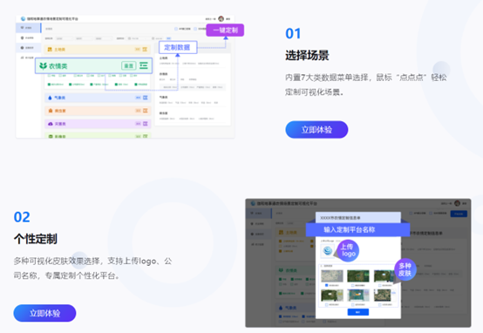
Task: Click the 02 step number
Action: (22, 217)
